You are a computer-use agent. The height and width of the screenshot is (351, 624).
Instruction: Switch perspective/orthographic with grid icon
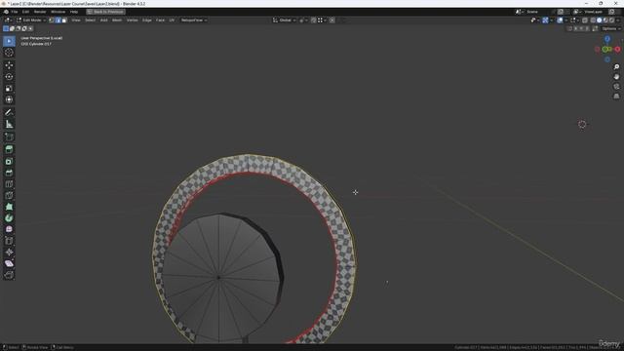[x=616, y=96]
